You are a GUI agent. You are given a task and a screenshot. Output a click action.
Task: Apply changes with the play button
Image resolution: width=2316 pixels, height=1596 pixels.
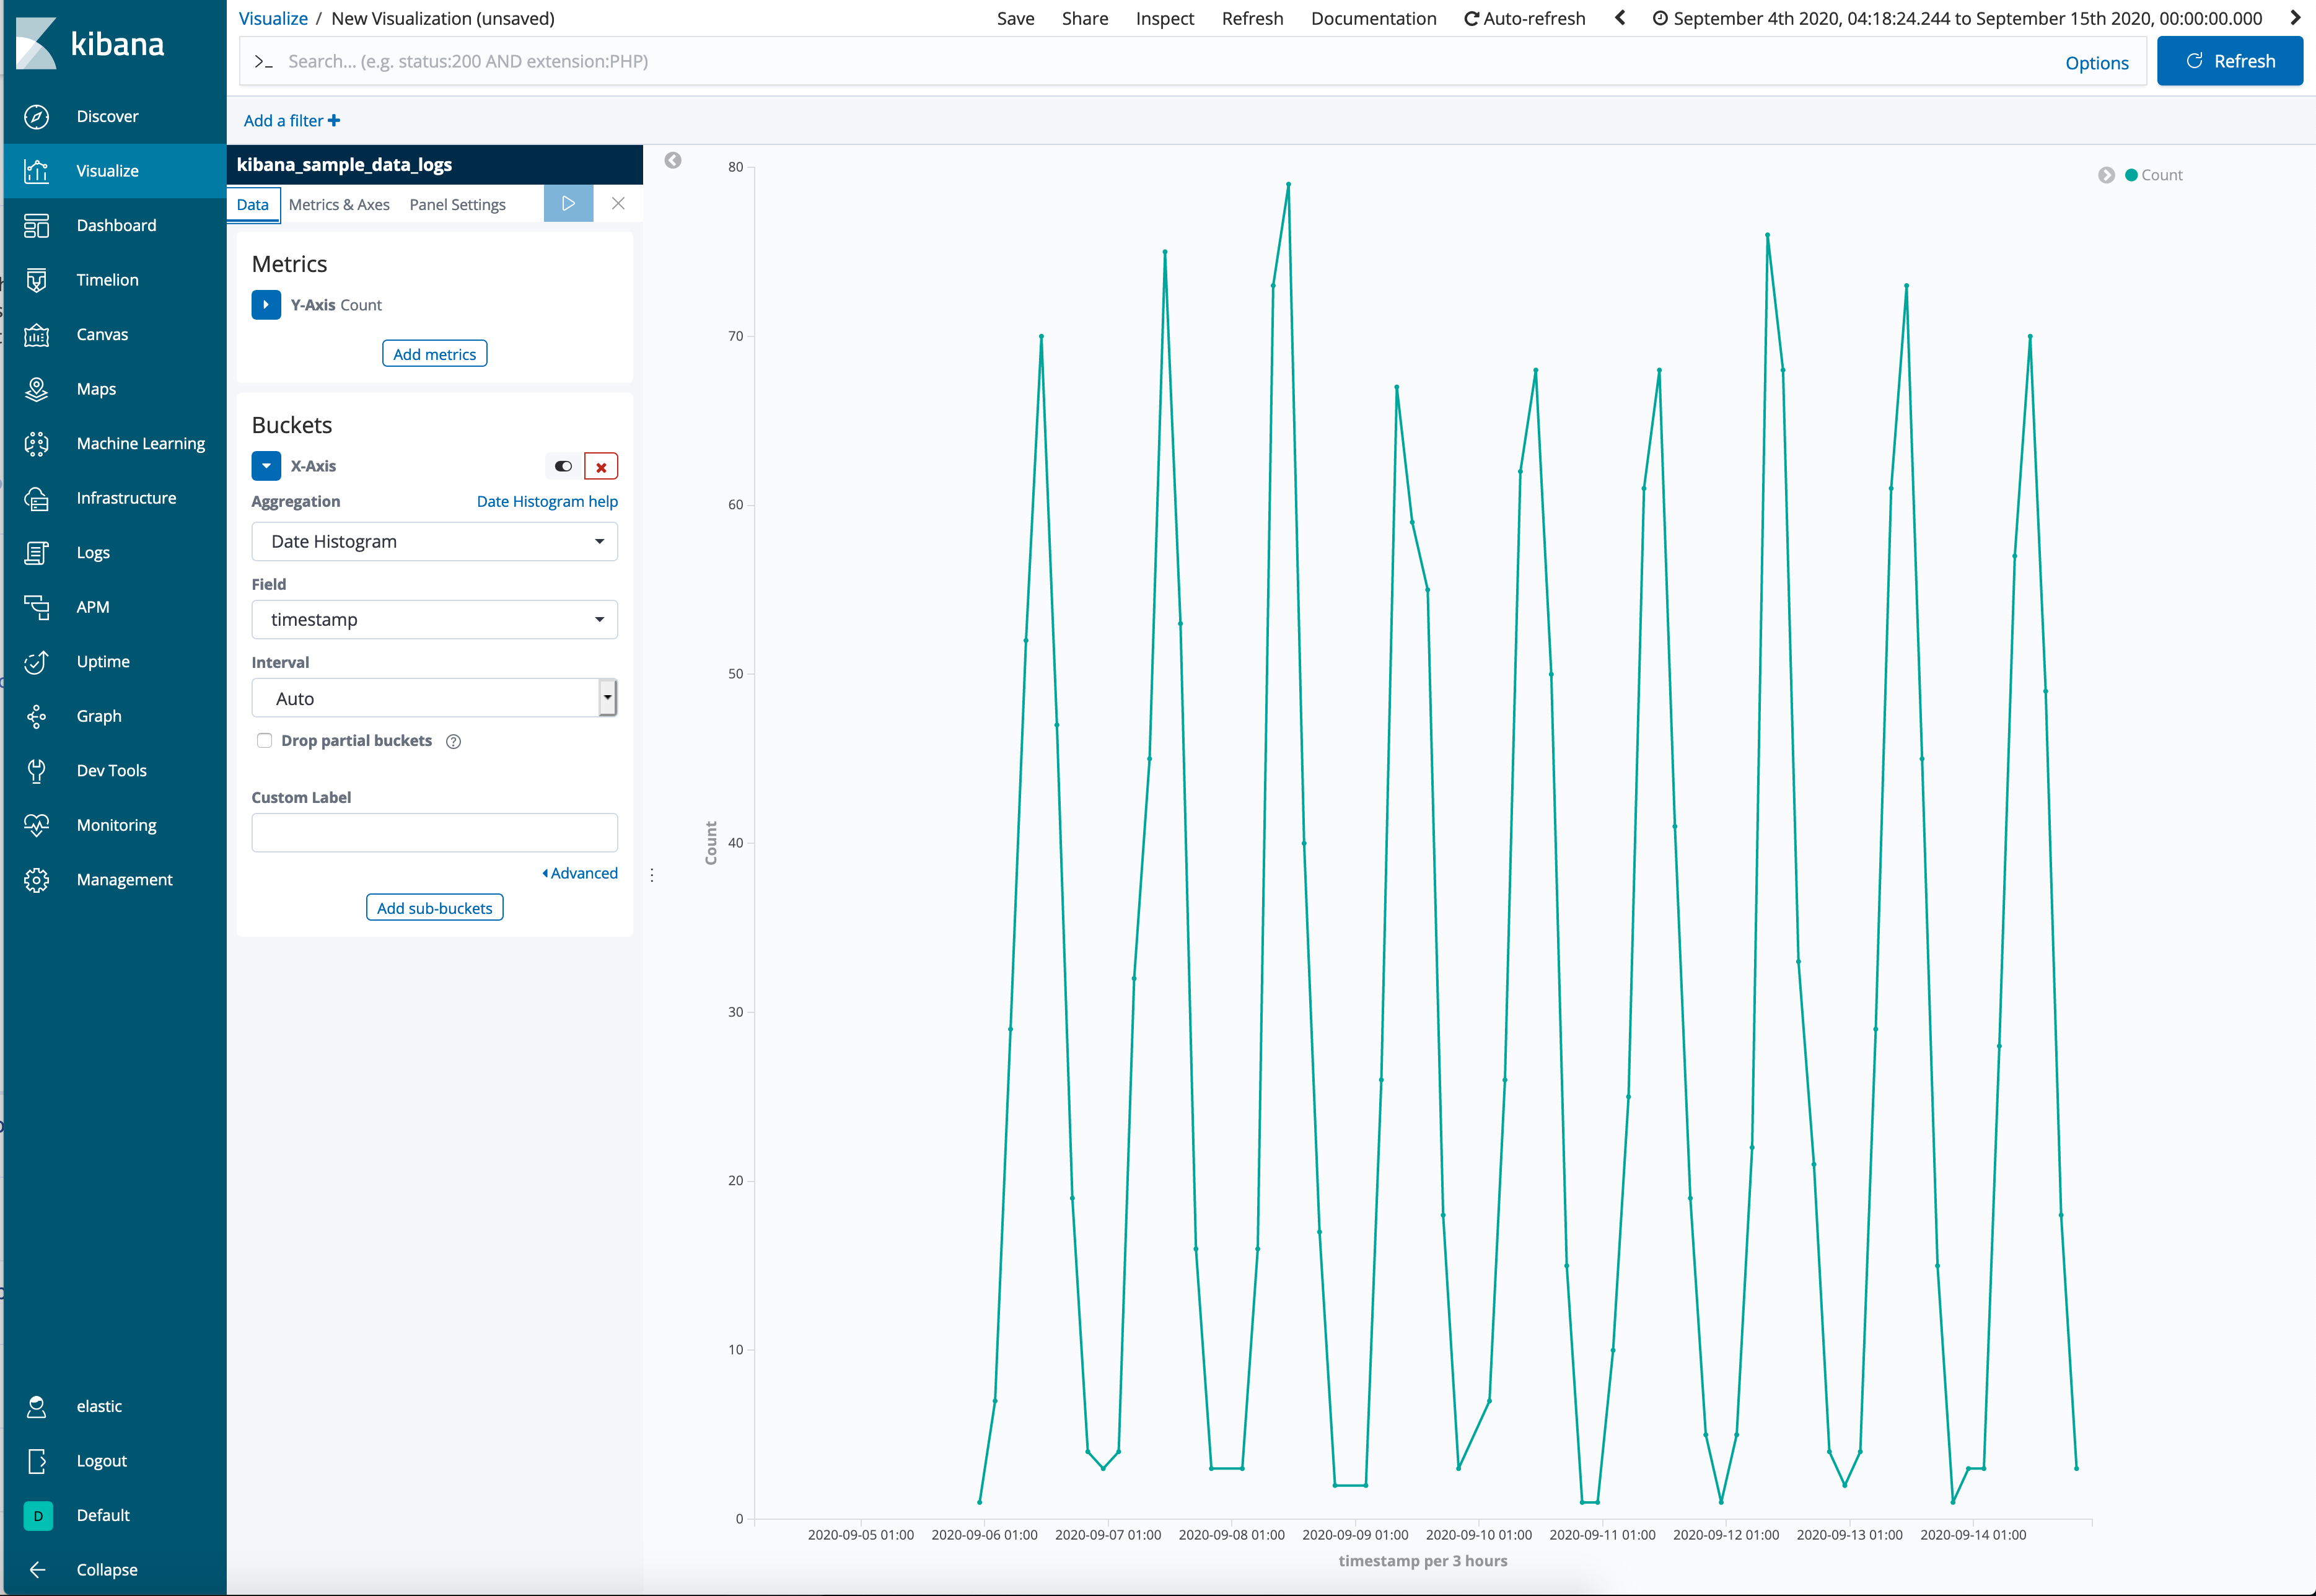coord(568,204)
